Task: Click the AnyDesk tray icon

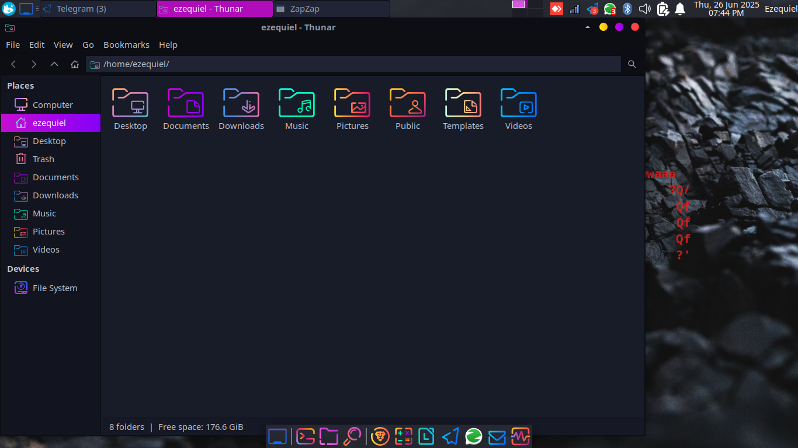Action: [557, 9]
